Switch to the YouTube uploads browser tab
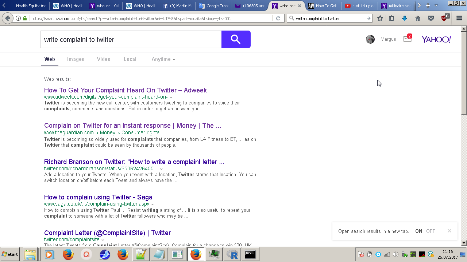The image size is (467, 262). pyautogui.click(x=359, y=6)
